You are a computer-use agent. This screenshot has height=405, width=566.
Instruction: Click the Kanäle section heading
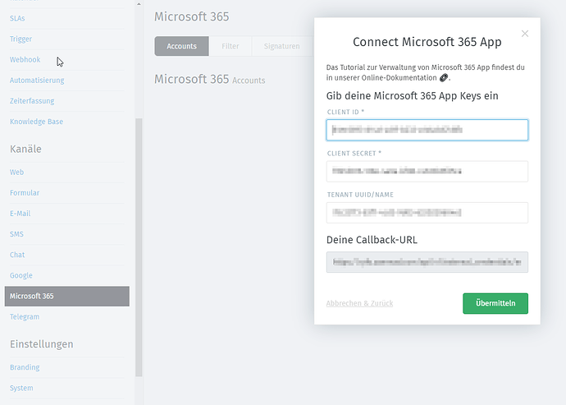coord(25,149)
